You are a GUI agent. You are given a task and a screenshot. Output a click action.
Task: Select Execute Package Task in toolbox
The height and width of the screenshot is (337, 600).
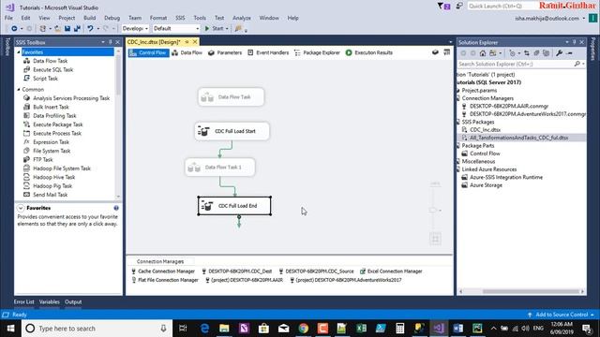(x=58, y=125)
